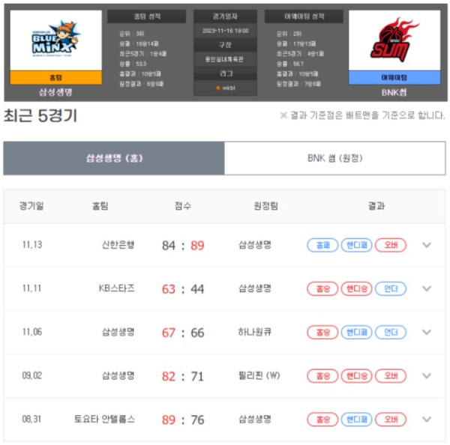Click the wkbl league icon
Image resolution: width=450 pixels, height=445 pixels.
(218, 88)
